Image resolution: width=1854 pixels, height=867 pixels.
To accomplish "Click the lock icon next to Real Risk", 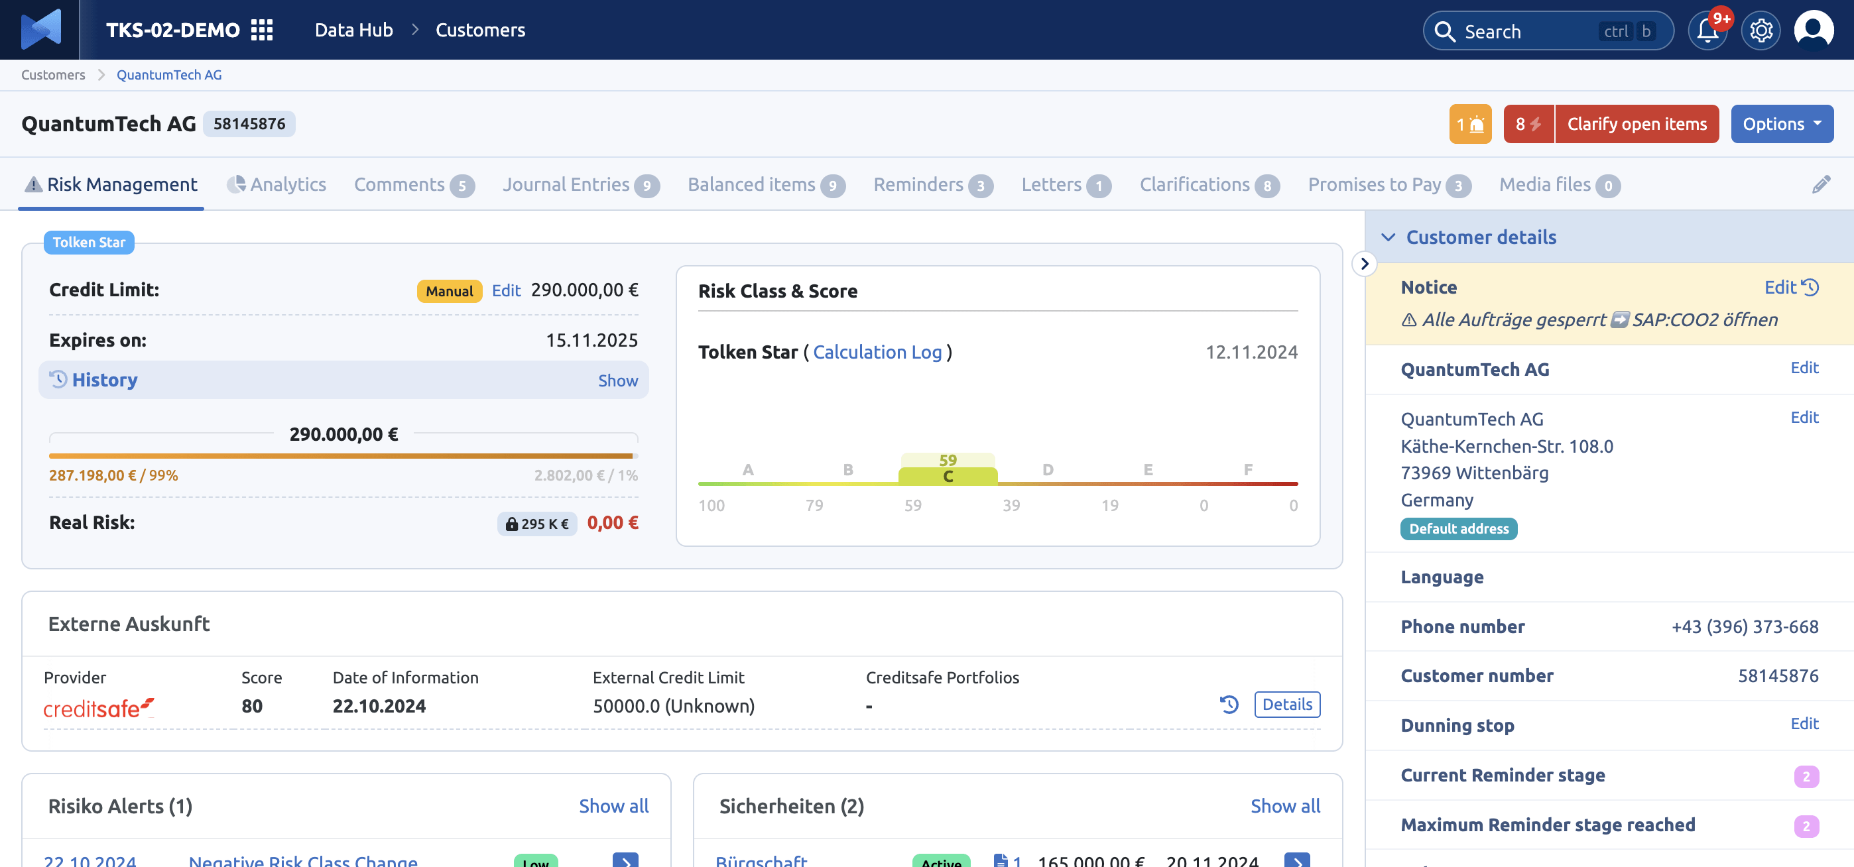I will point(510,522).
